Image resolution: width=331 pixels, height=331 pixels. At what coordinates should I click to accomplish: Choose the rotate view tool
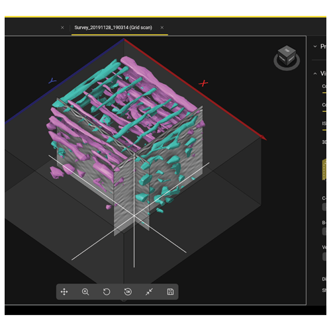(x=107, y=292)
